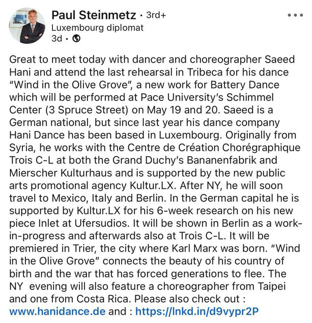Click the '3d' post timestamp
This screenshot has width=312, height=323.
point(57,38)
